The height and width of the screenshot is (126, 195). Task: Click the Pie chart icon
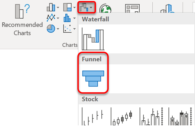(x=51, y=29)
